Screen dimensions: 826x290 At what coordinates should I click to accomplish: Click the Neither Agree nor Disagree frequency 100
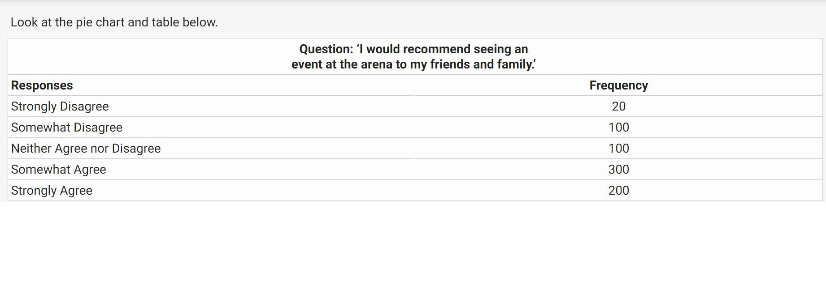pos(618,149)
